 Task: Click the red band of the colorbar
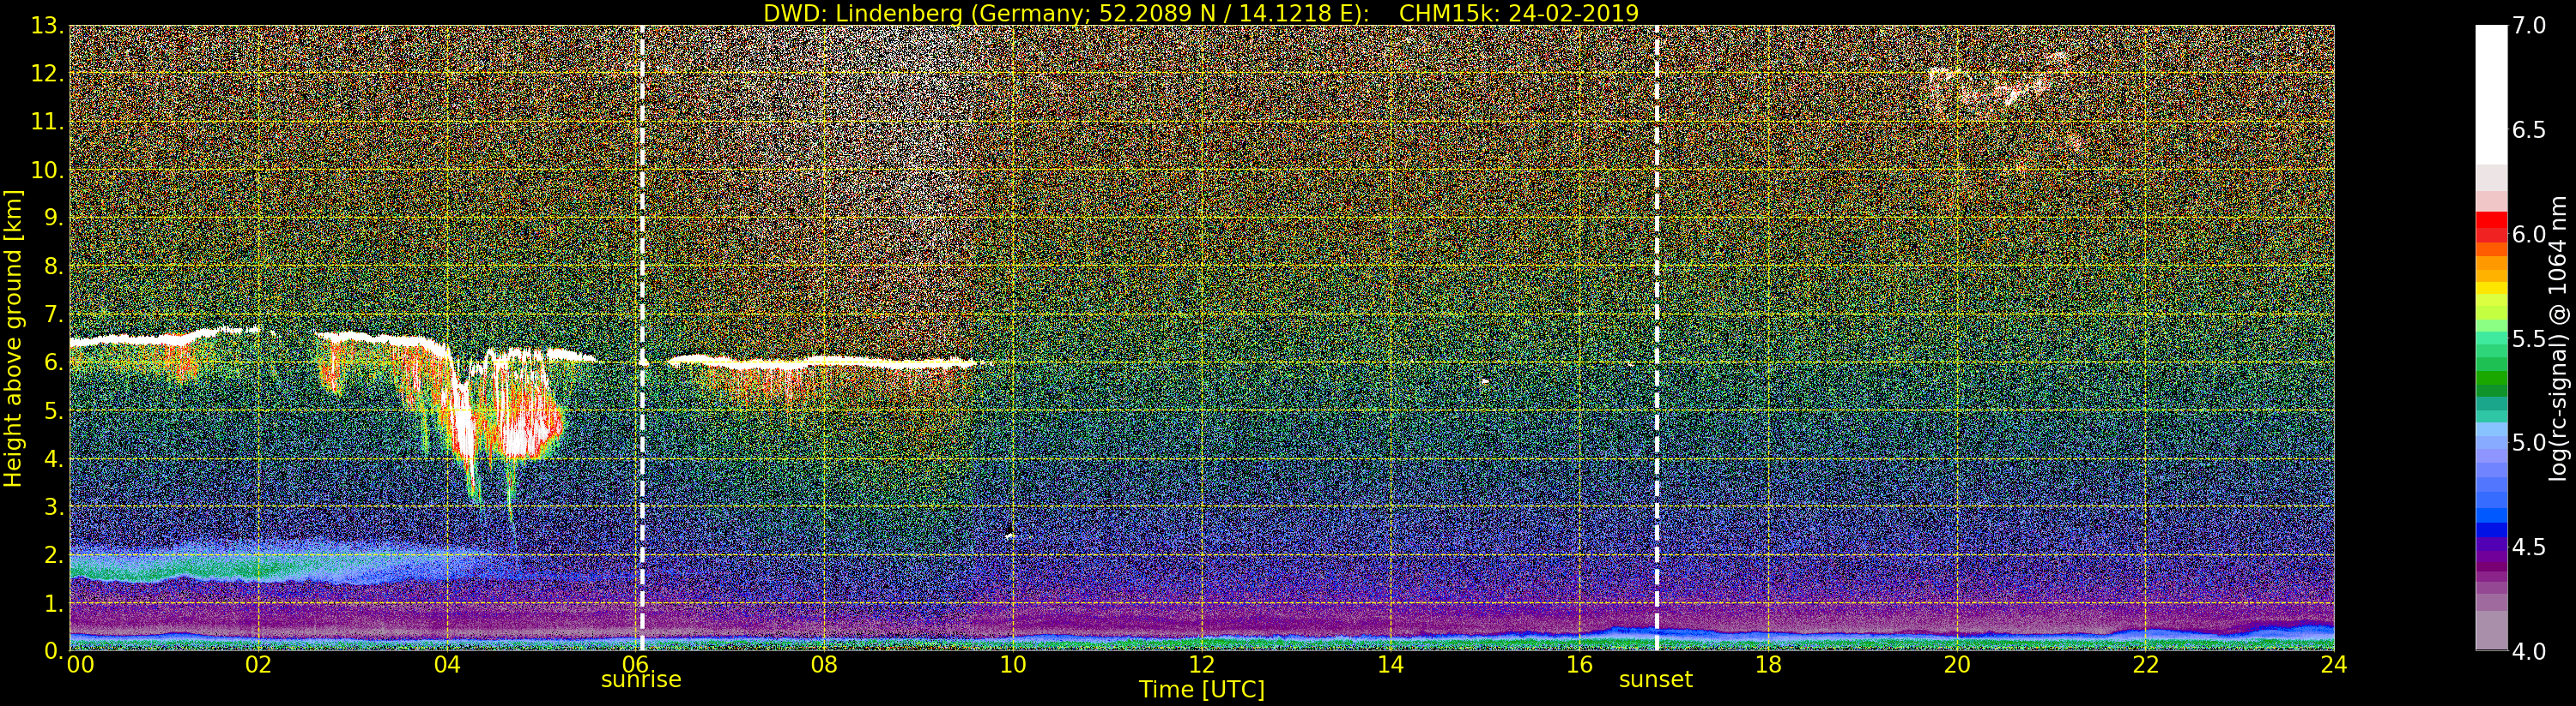[2491, 225]
